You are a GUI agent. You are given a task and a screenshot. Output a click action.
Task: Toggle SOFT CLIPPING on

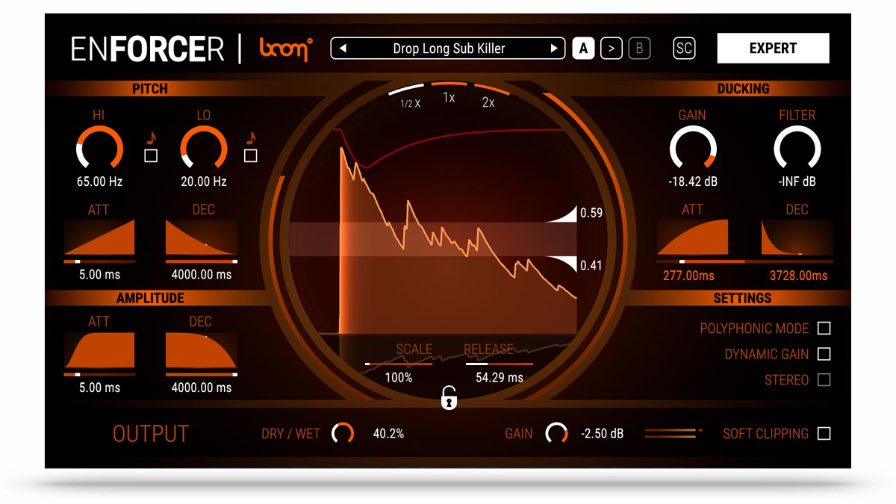pos(824,434)
